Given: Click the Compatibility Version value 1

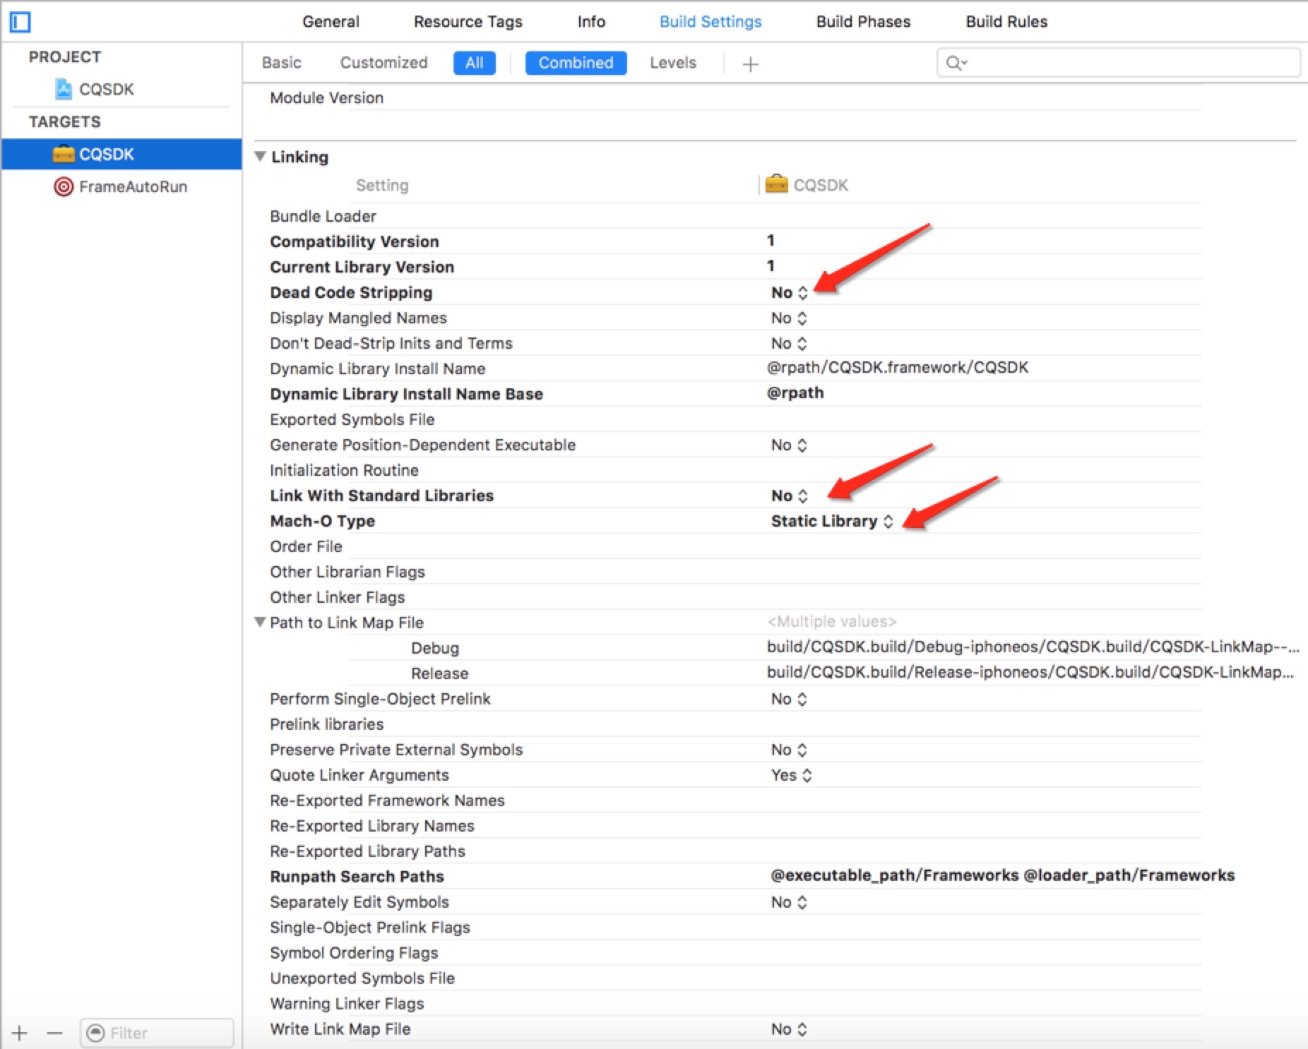Looking at the screenshot, I should click(x=771, y=241).
